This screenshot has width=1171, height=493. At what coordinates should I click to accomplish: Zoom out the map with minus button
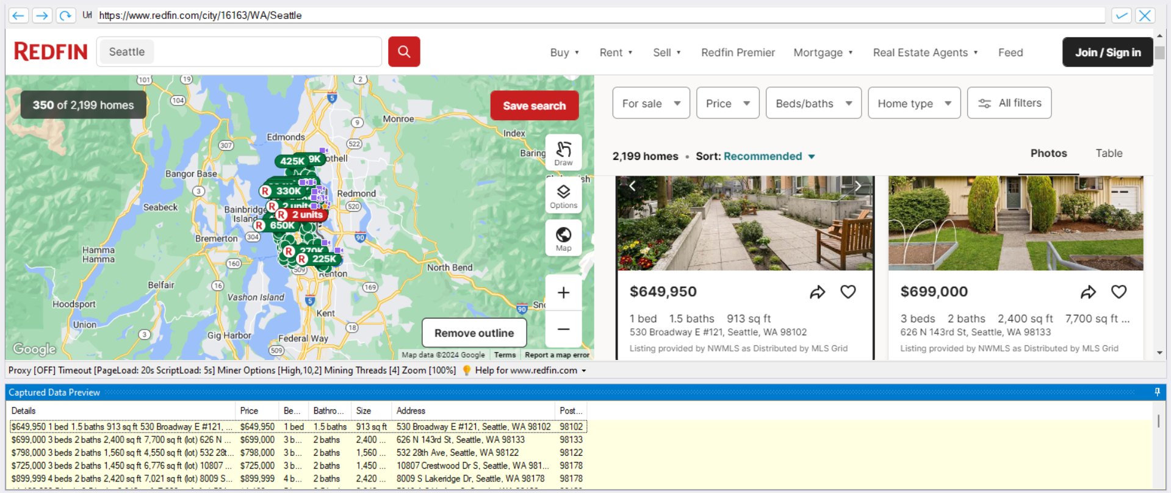click(x=563, y=329)
